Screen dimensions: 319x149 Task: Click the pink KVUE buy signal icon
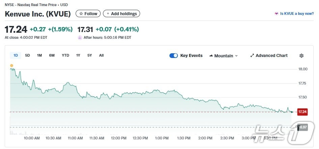coord(277,14)
